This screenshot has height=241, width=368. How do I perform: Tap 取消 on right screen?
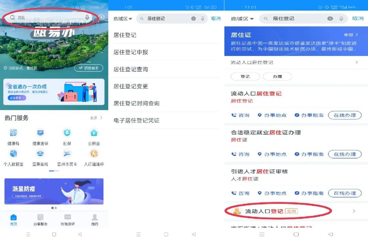(358, 18)
